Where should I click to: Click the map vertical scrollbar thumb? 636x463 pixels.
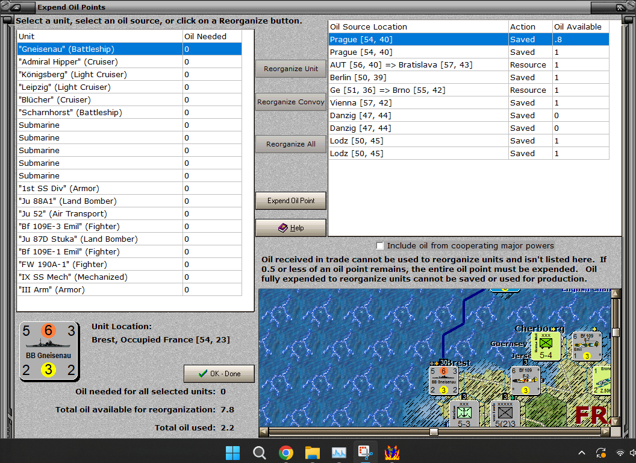tap(616, 333)
